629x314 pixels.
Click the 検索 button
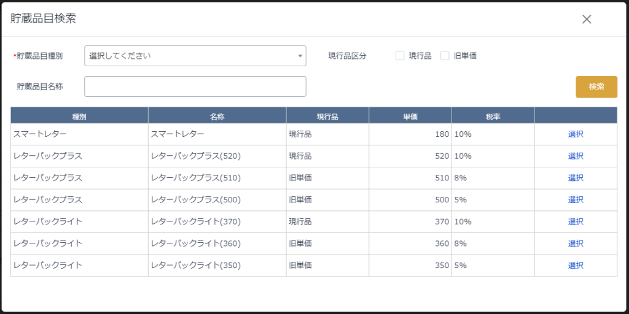(596, 87)
